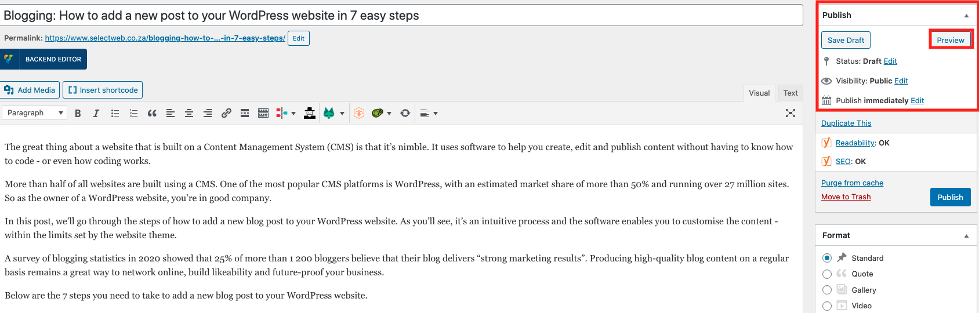Click the blue Publish button

point(950,197)
